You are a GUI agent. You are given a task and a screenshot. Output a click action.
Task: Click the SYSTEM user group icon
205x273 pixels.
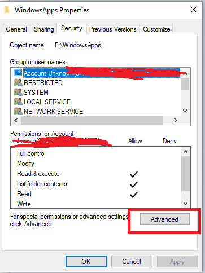click(18, 93)
